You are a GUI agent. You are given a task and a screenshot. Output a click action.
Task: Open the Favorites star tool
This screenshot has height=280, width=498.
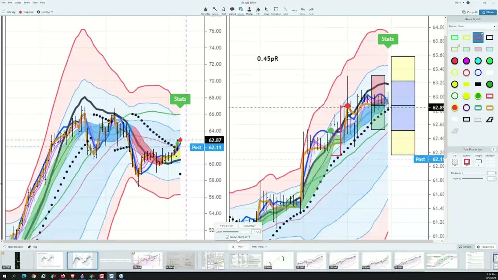[205, 10]
